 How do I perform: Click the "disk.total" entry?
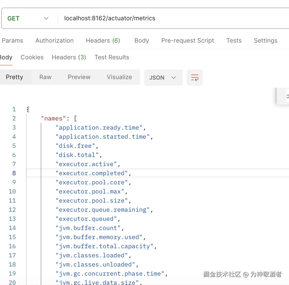[77, 155]
